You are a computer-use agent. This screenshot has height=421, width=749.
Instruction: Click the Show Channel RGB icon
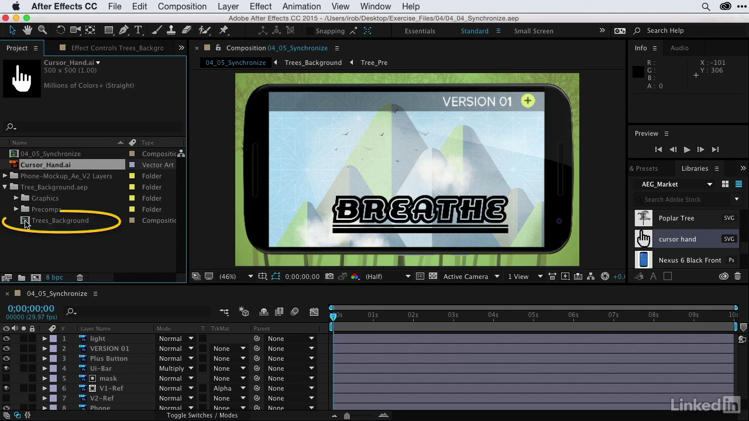point(355,277)
